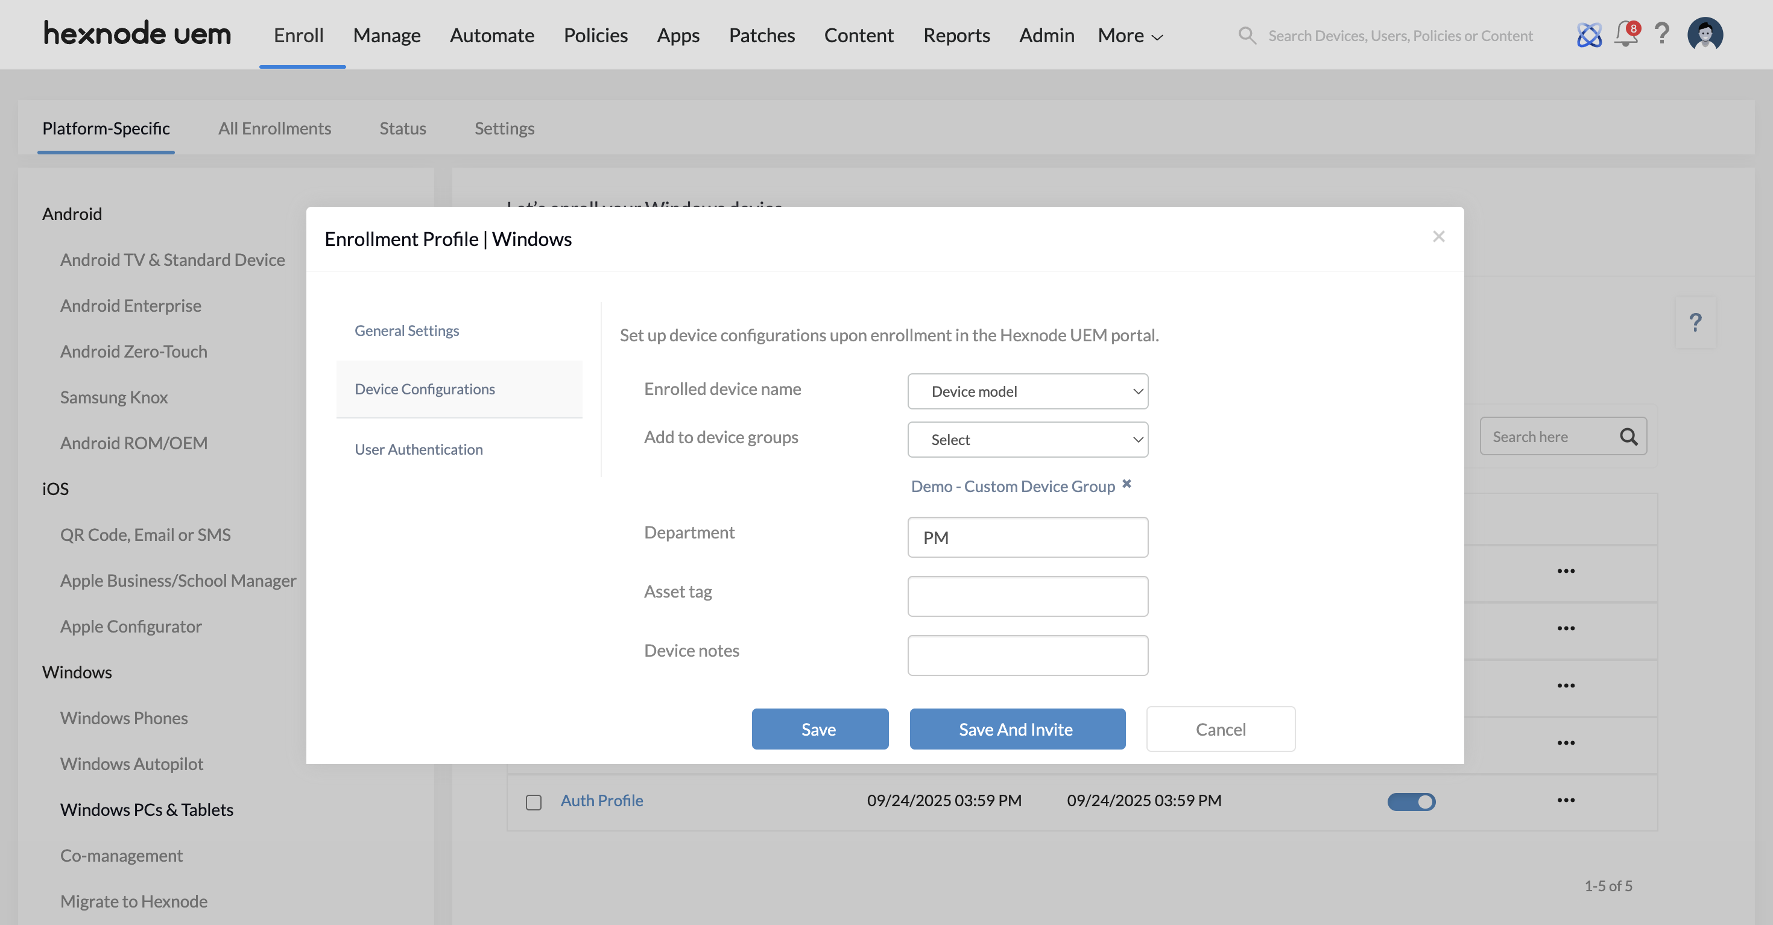Expand the Enrolled device name dropdown

click(1027, 391)
